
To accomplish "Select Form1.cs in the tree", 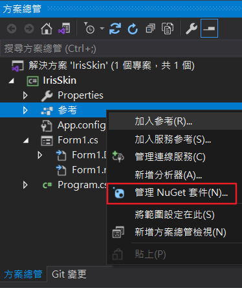I will pyautogui.click(x=78, y=140).
